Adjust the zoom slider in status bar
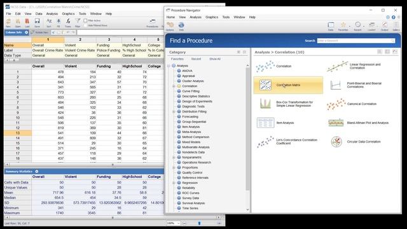Image resolution: width=407 pixels, height=229 pixels. [199, 223]
